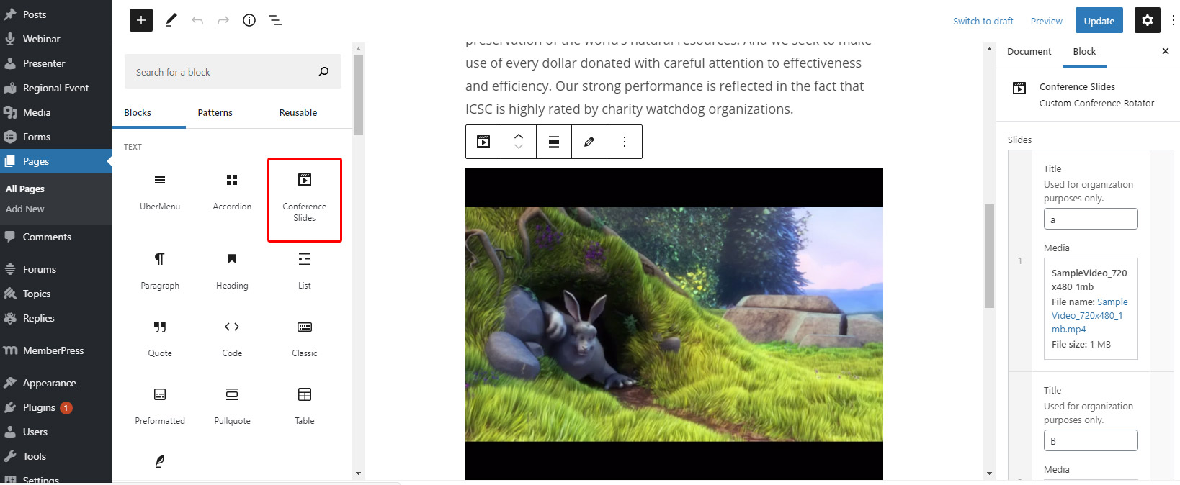Viewport: 1180px width, 485px height.
Task: Open block more options menu
Action: pos(625,142)
